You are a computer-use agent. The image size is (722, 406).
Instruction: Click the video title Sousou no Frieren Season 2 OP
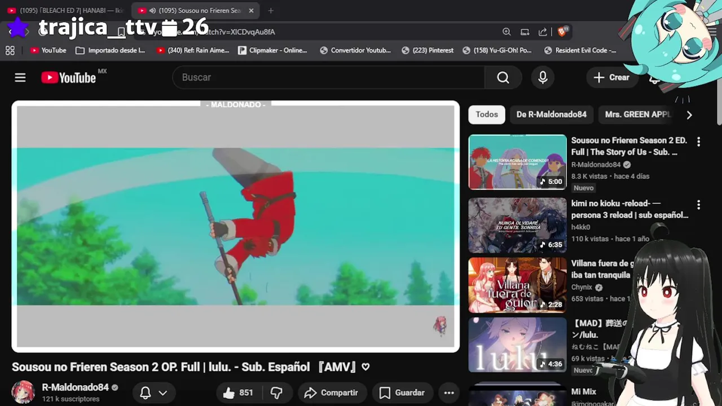point(191,367)
